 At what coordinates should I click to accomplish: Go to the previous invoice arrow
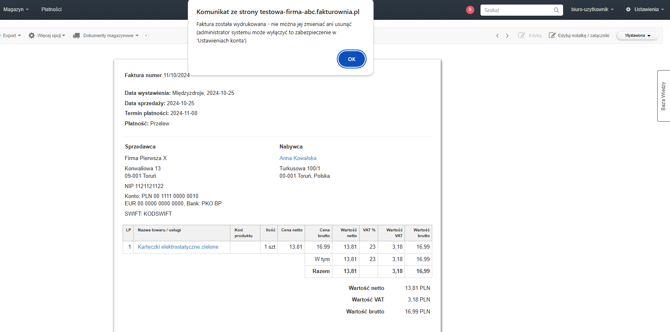497,35
